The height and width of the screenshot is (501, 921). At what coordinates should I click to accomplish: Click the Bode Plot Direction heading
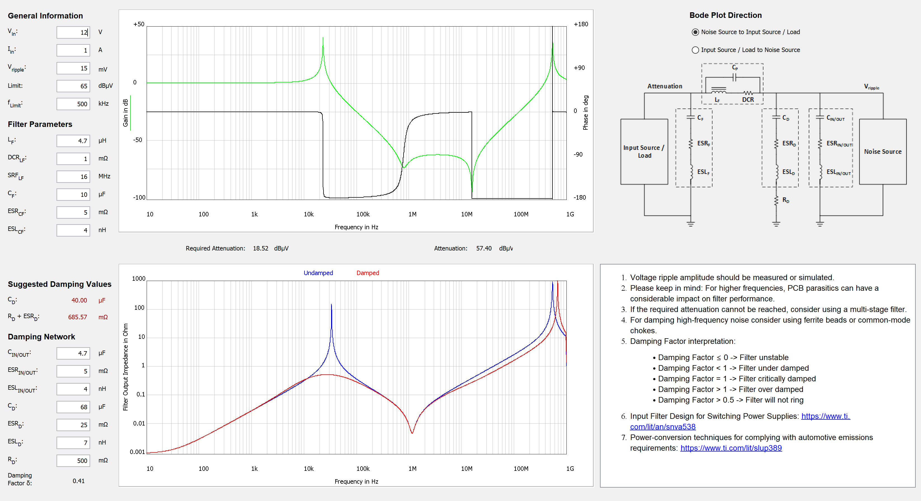click(x=725, y=15)
